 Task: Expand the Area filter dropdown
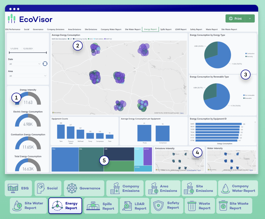pyautogui.click(x=28, y=76)
